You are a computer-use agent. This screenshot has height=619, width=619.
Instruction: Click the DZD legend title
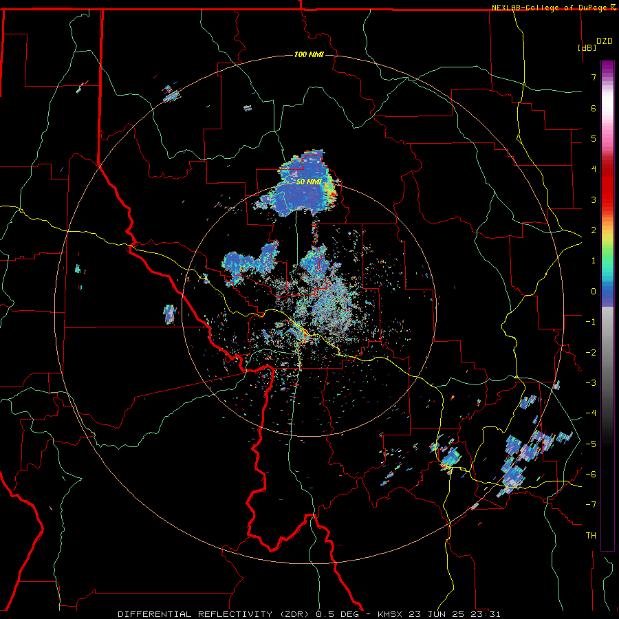[605, 41]
